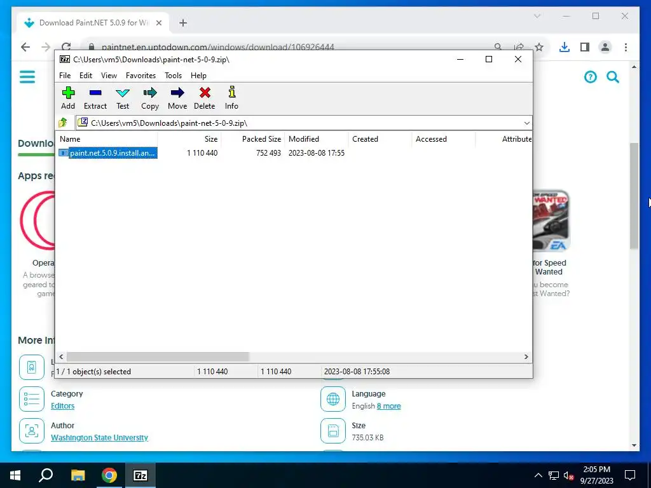Click 7-Zip taskbar button
Viewport: 651px width, 488px height.
tap(140, 475)
